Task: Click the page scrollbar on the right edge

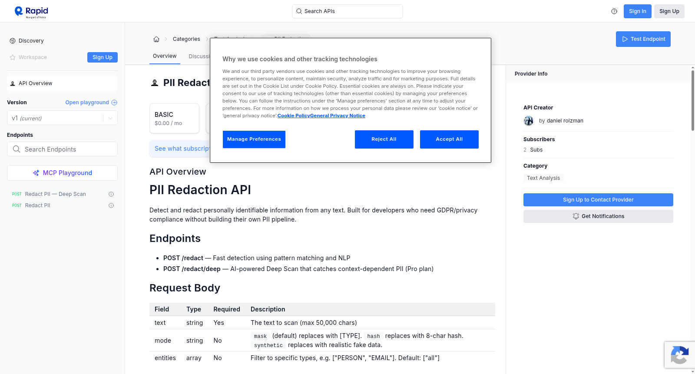Action: (692, 100)
